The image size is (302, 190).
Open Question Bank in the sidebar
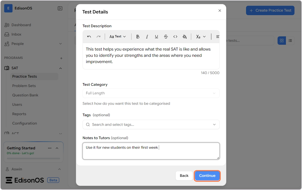[25, 95]
